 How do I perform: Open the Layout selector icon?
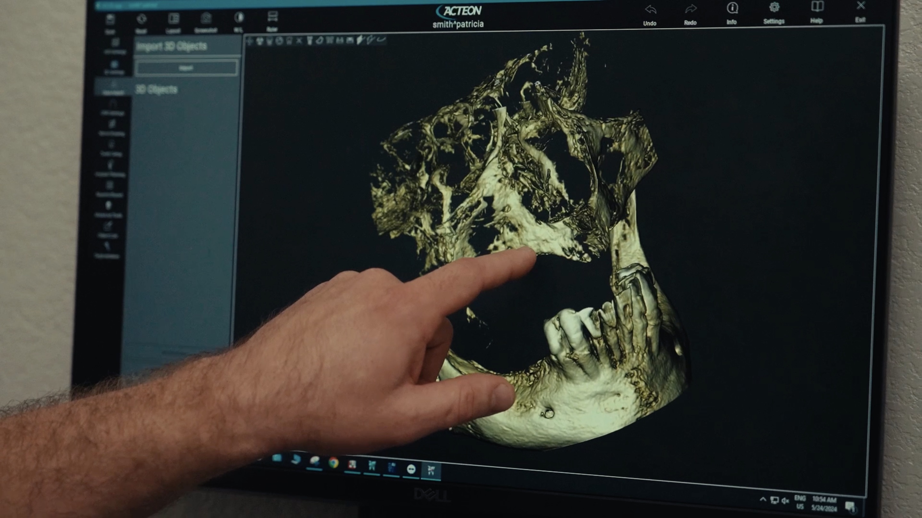(174, 19)
